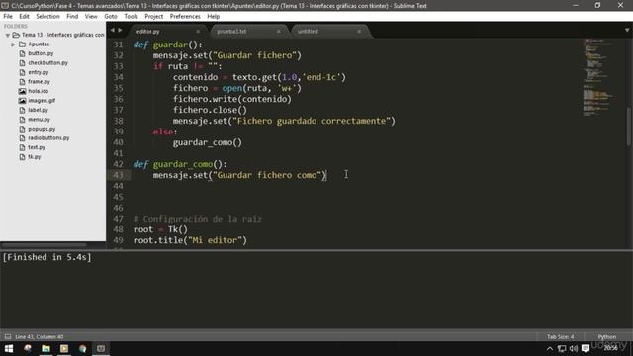633x356 pixels.
Task: Open entry.py in sidebar
Action: (38, 72)
